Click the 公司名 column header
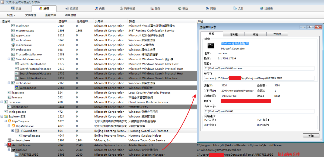The height and width of the screenshot is (157, 324). coord(110,21)
